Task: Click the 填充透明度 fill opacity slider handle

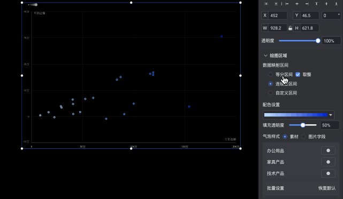Action: (x=303, y=125)
